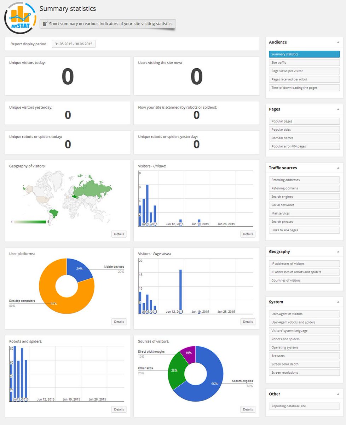Click the Summary statistics page heading

point(68,8)
